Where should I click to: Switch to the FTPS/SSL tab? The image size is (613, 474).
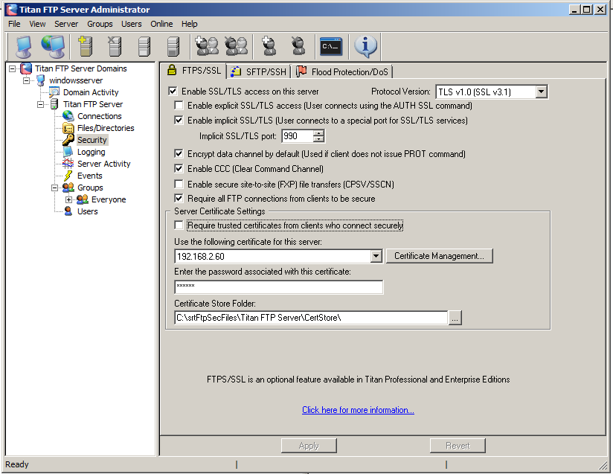194,71
